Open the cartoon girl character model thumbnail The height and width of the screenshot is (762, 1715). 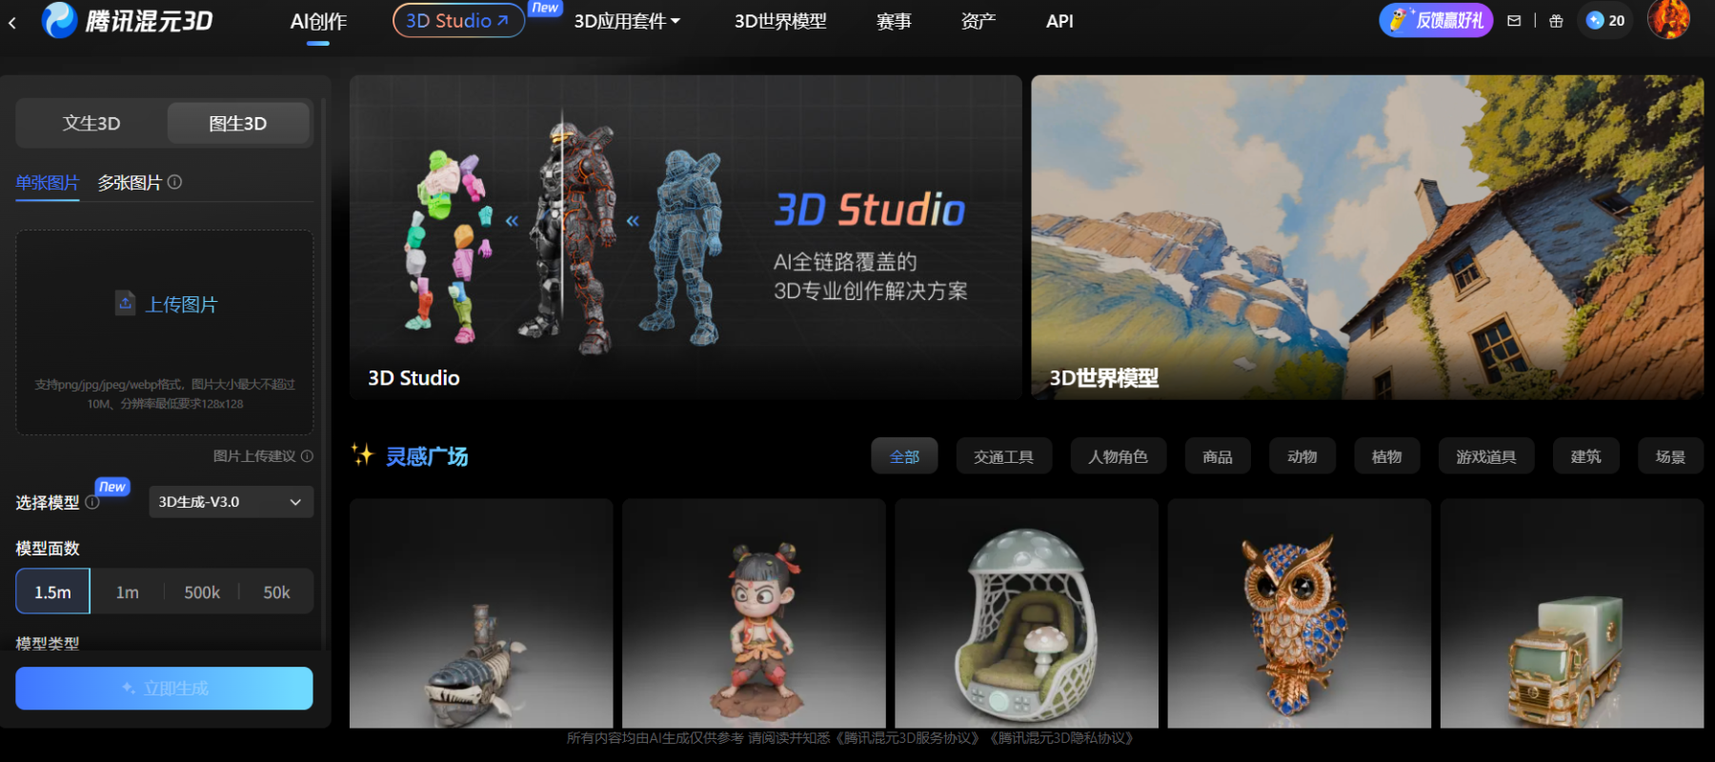click(754, 613)
